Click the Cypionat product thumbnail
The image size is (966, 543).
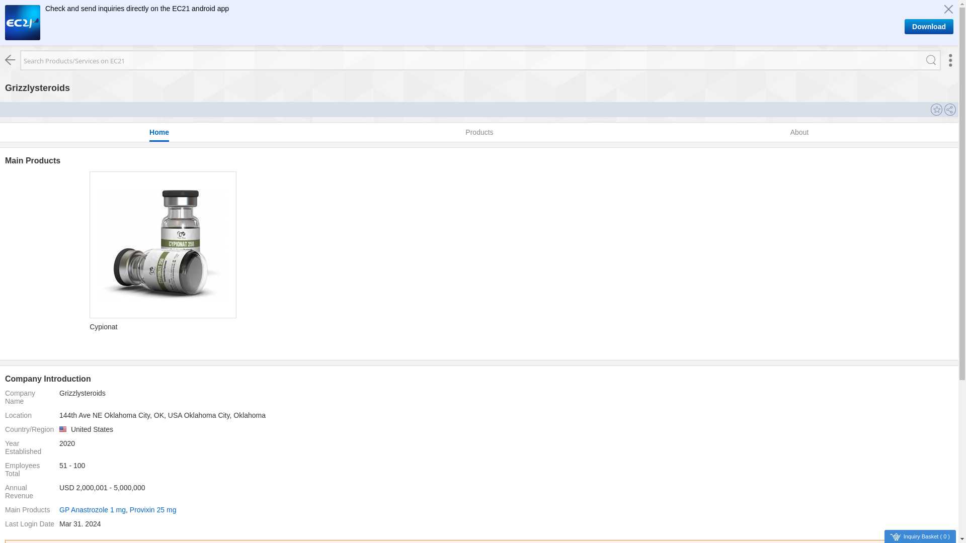click(x=163, y=244)
